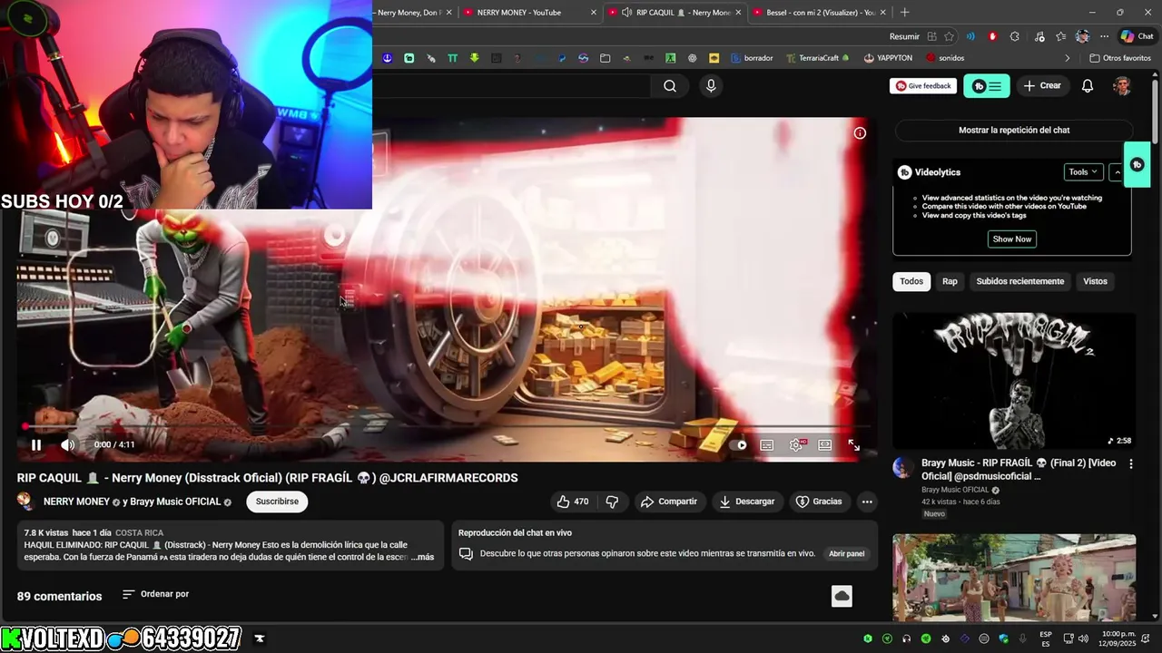Toggle the TubeBuddy menu button

pyautogui.click(x=987, y=86)
